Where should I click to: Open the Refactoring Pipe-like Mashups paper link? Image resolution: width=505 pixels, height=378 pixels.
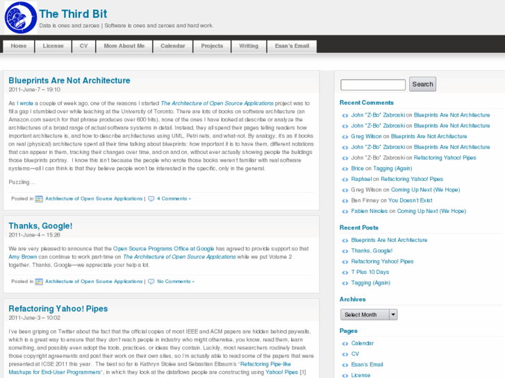[150, 368]
